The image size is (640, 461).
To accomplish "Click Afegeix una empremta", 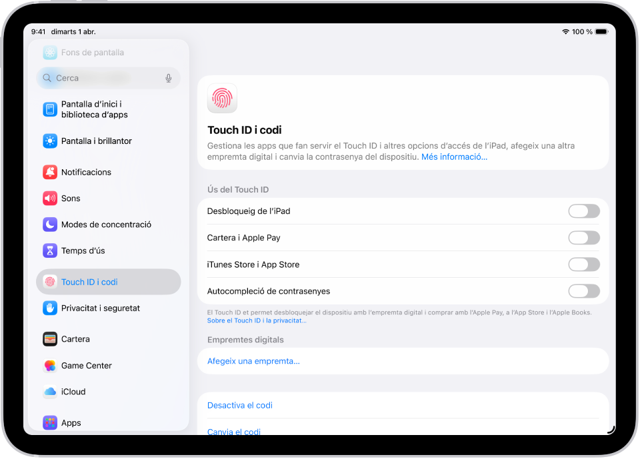I will pyautogui.click(x=253, y=360).
